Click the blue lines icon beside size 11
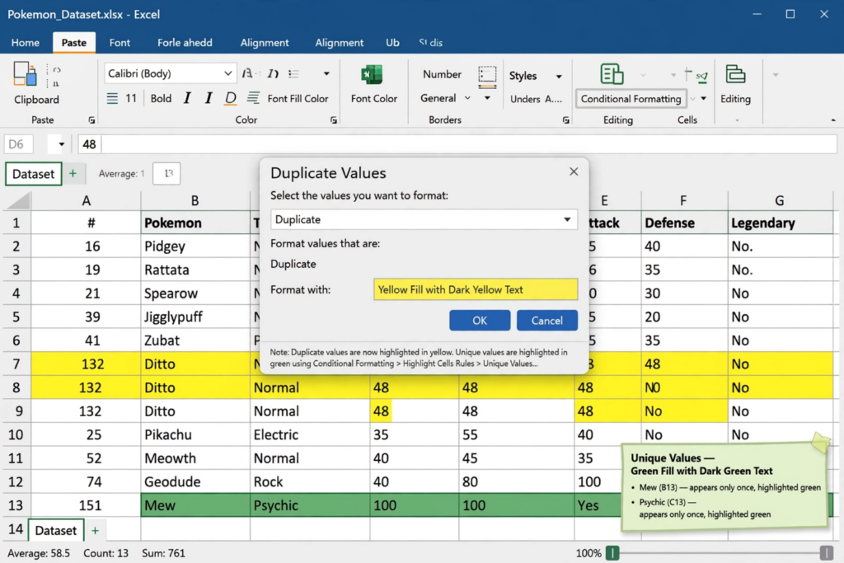Screen dimensions: 844x563 (112, 98)
